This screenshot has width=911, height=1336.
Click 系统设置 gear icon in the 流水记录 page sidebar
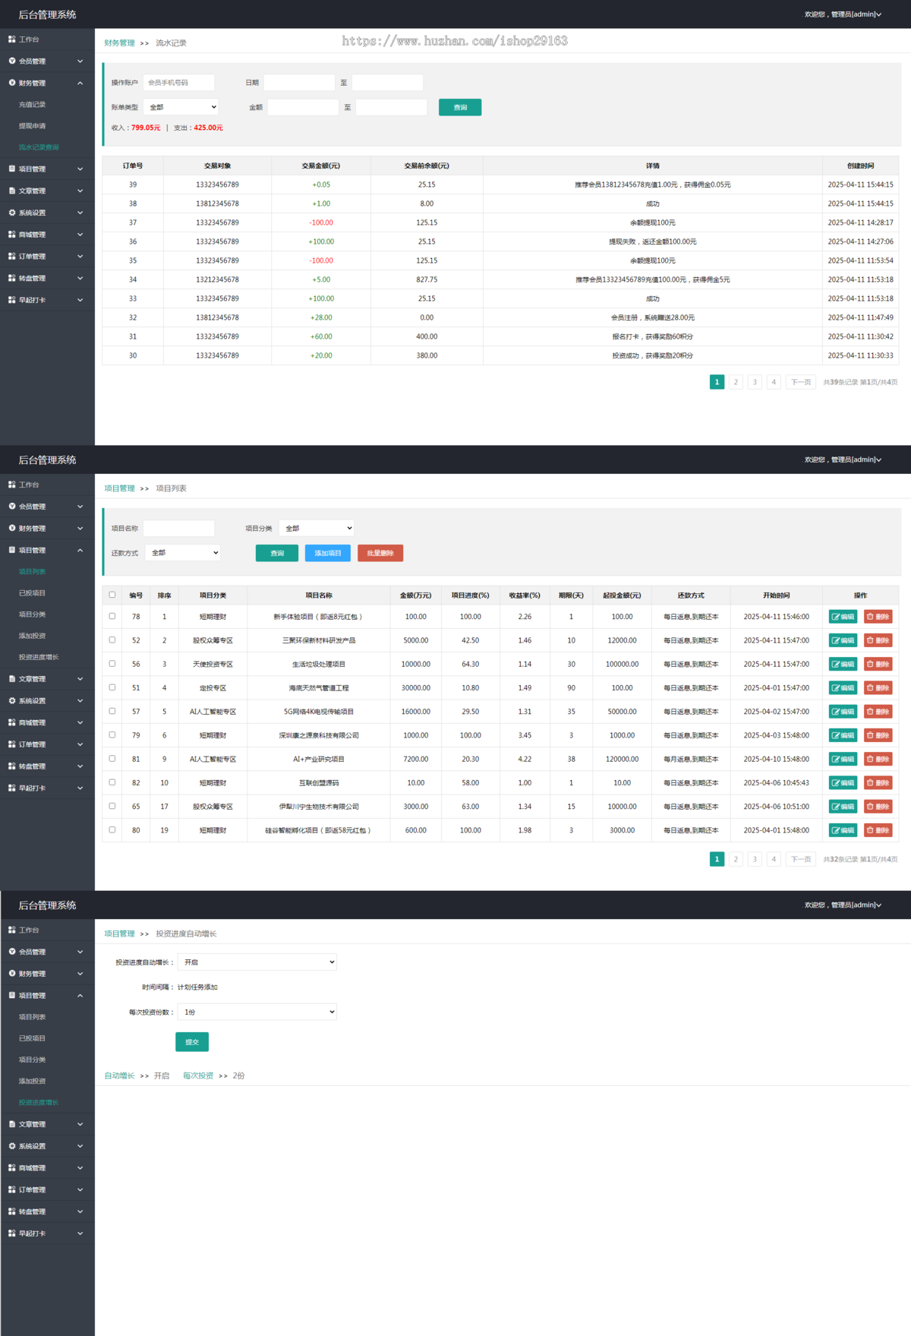tap(12, 213)
